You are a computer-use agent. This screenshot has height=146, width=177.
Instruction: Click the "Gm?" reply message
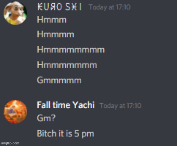pyautogui.click(x=46, y=118)
